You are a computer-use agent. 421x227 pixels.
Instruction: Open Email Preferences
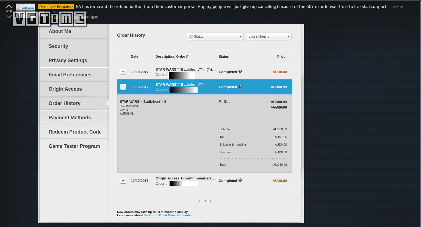[74, 75]
